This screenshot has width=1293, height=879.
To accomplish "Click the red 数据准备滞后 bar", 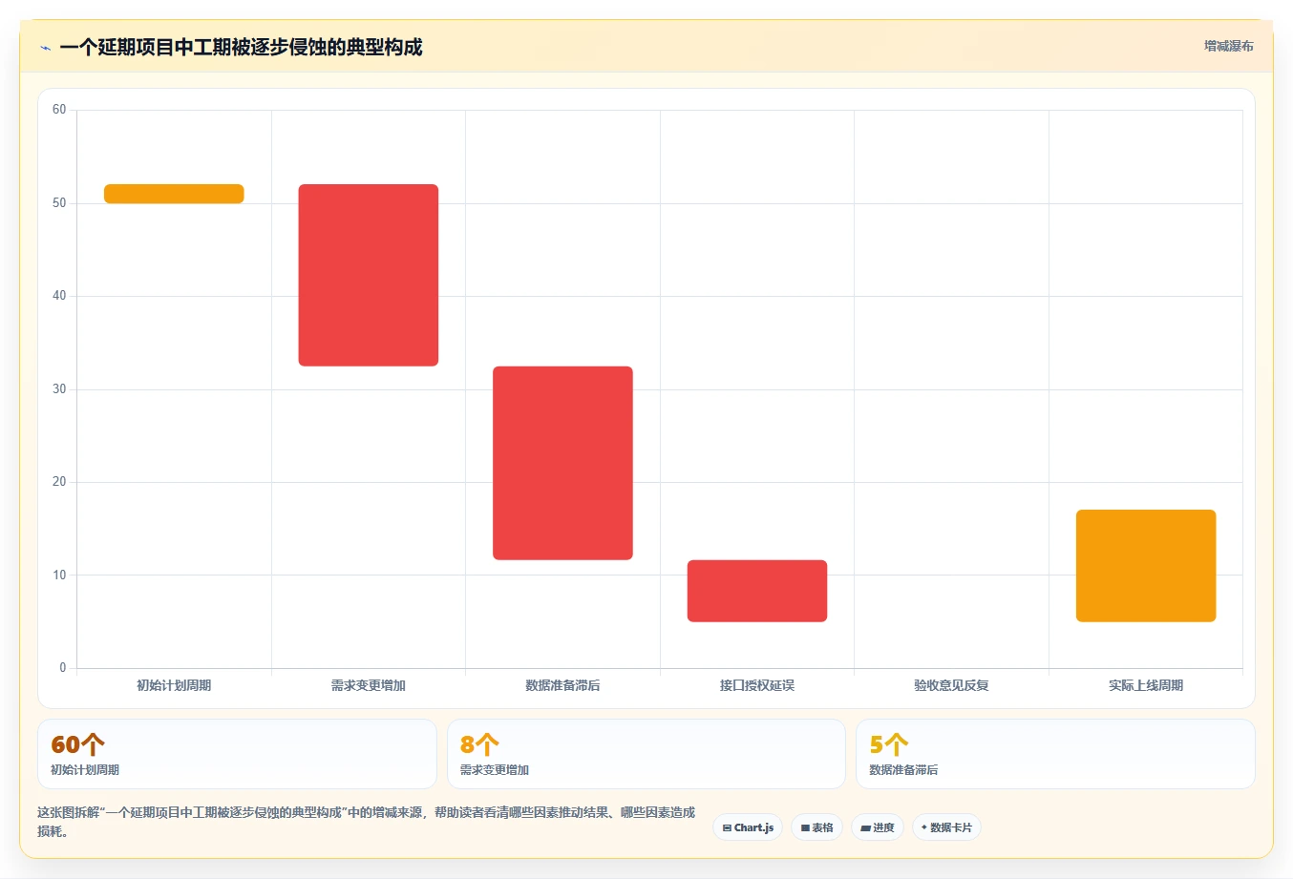I will click(x=562, y=463).
